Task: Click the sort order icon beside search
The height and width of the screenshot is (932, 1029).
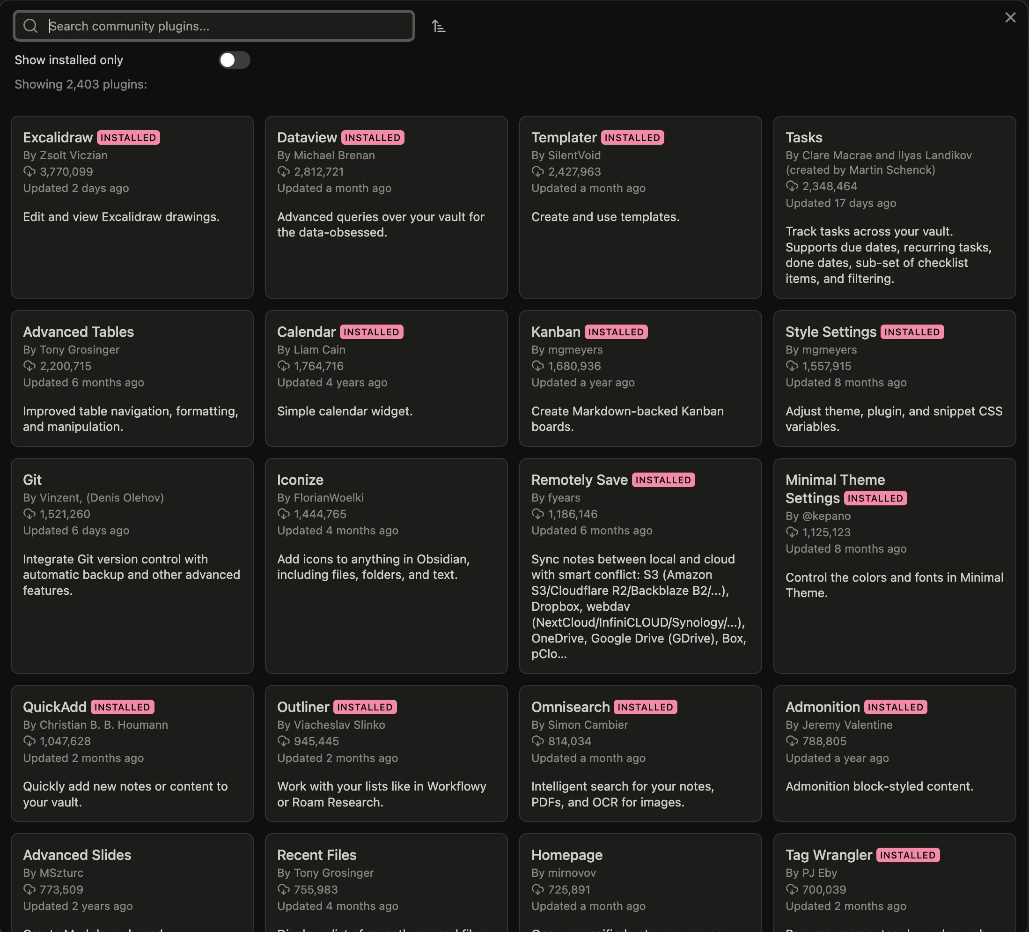Action: (438, 26)
